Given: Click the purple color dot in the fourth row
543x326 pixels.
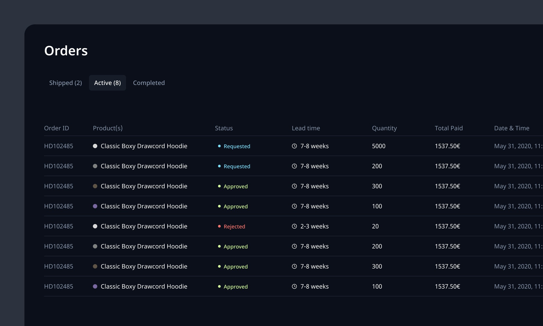Looking at the screenshot, I should (95, 206).
